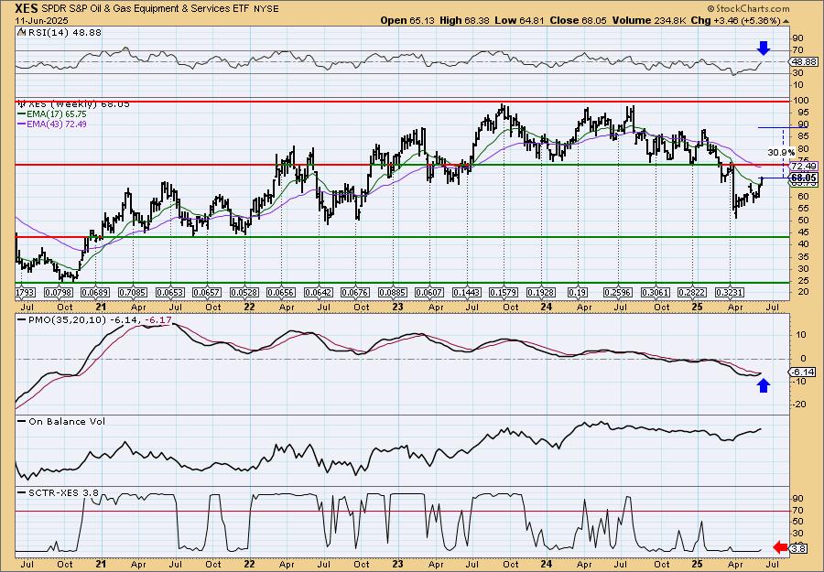Click the 0.2822 dividend value
The image size is (824, 572).
tap(693, 293)
